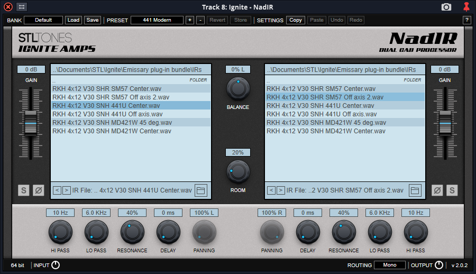Click the left GAIN fader handle
Screen dimensions: 476x274
pos(31,123)
